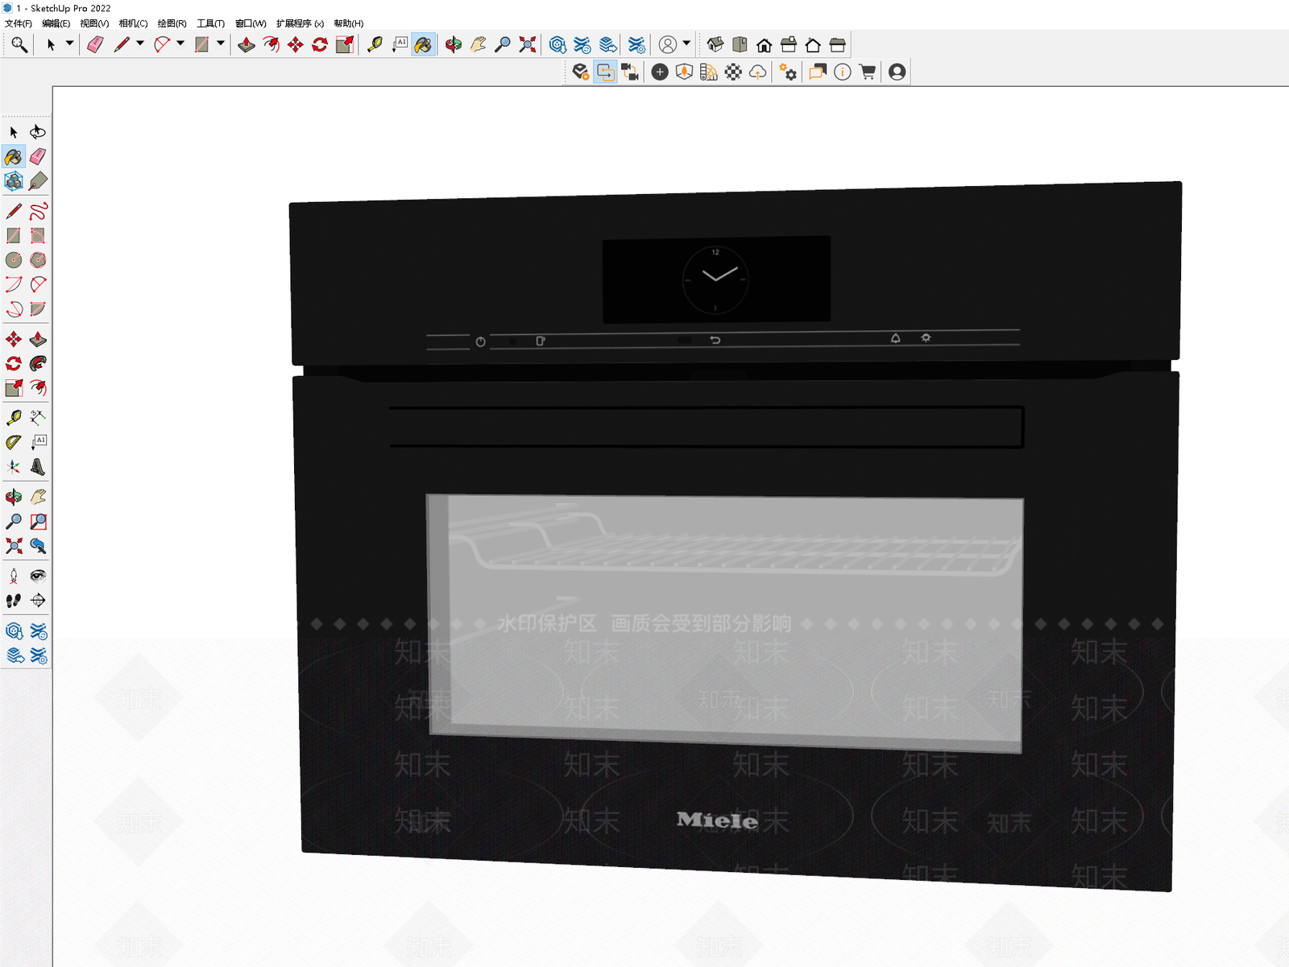This screenshot has height=967, width=1289.
Task: Select the 3D Text tool
Action: click(38, 467)
